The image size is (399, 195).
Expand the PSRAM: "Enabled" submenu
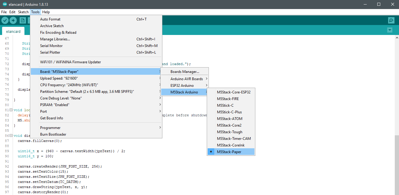click(x=96, y=105)
